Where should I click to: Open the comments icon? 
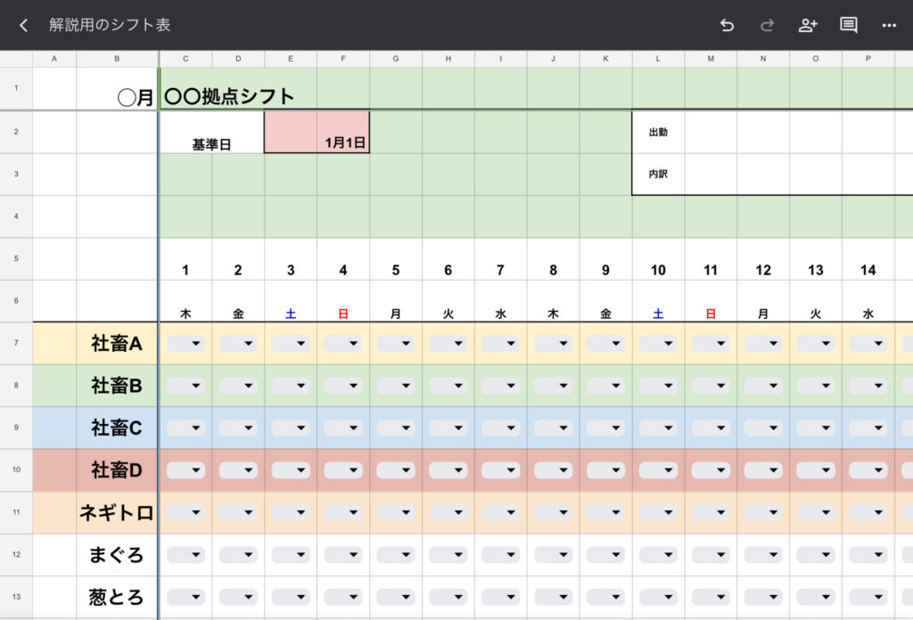point(849,26)
